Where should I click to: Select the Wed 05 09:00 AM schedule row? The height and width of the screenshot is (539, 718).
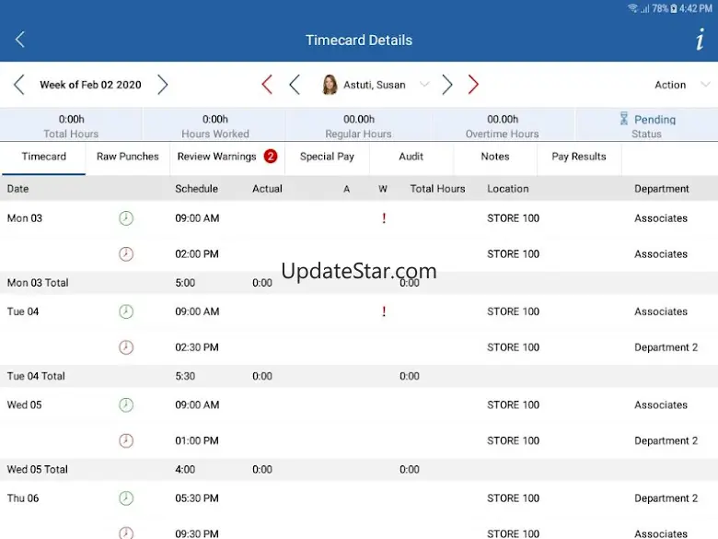tap(197, 404)
